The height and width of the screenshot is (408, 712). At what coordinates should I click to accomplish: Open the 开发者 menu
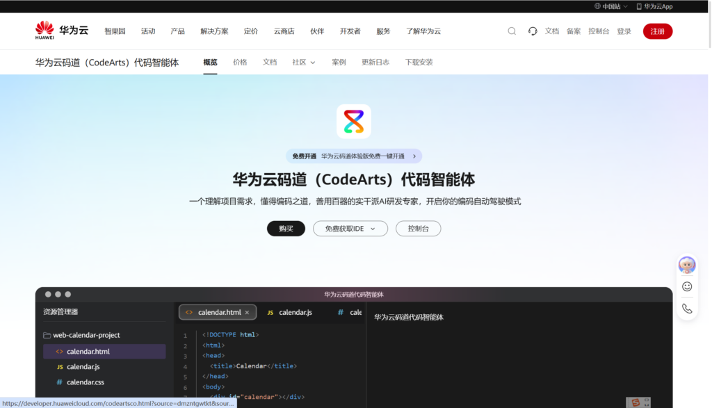[350, 31]
